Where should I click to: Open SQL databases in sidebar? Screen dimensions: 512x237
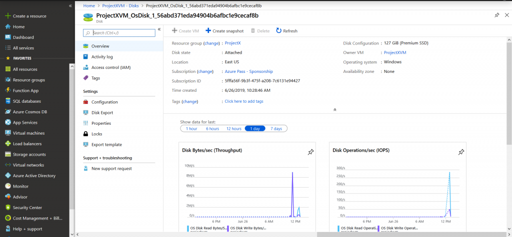[27, 101]
